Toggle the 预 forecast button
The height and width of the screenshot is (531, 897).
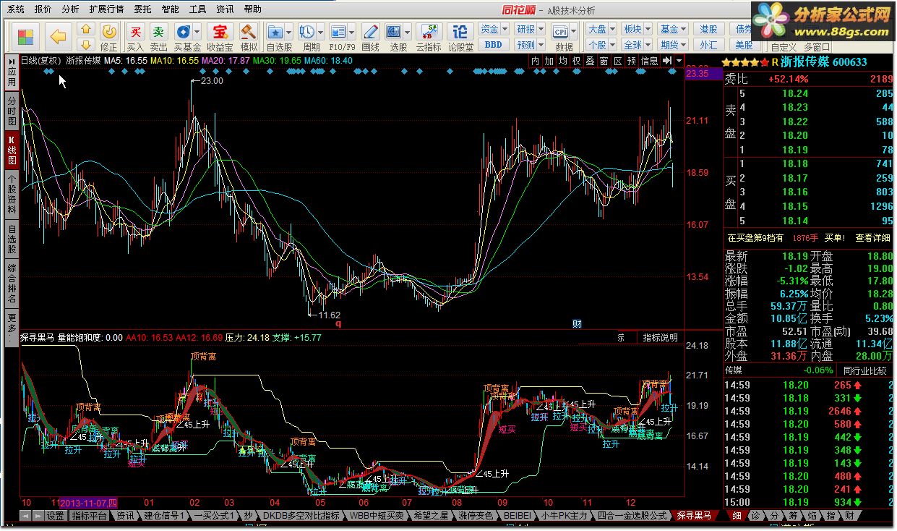[632, 61]
